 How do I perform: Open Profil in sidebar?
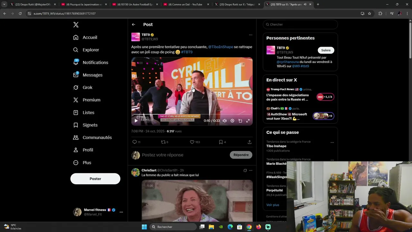83,150
